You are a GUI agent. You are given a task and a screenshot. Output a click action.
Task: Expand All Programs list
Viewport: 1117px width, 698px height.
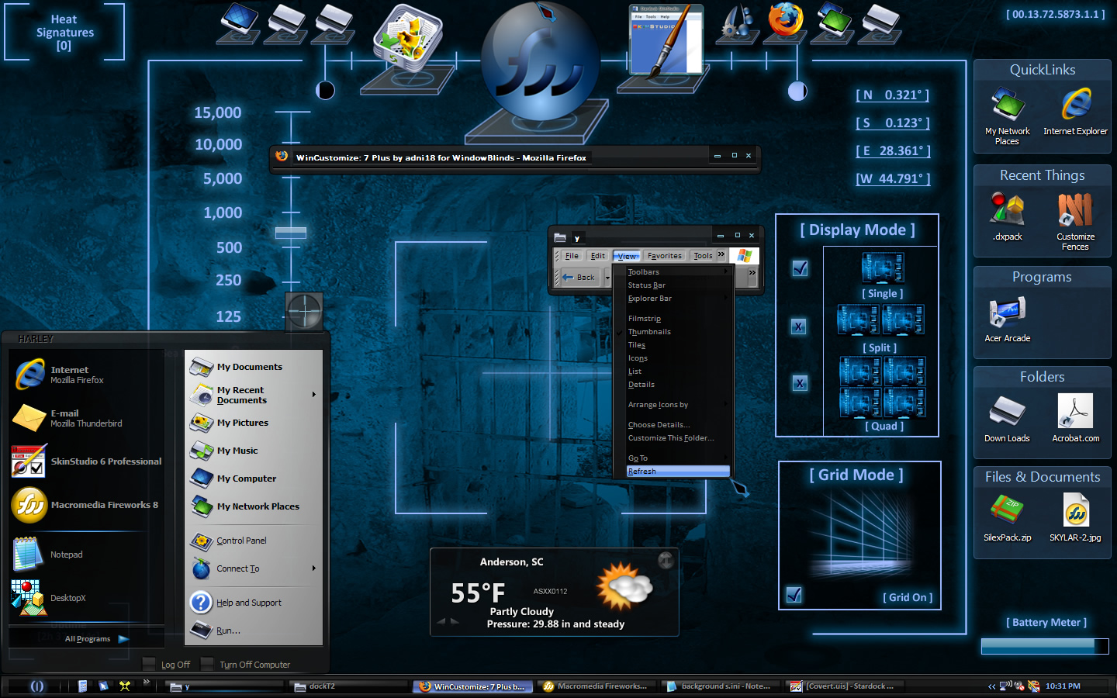click(x=97, y=639)
